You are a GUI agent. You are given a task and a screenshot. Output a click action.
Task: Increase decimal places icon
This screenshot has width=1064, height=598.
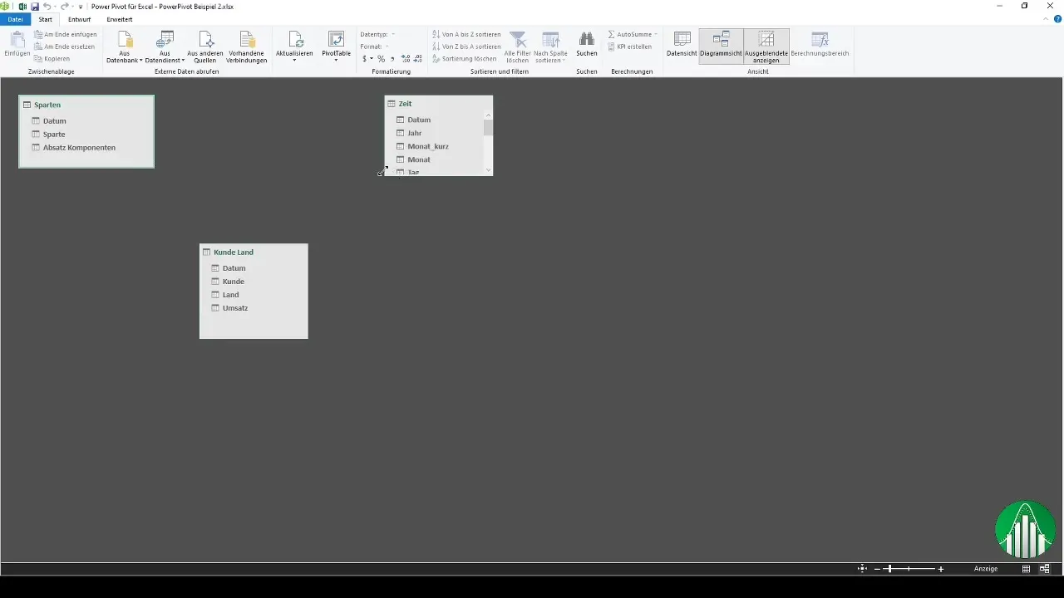click(405, 59)
